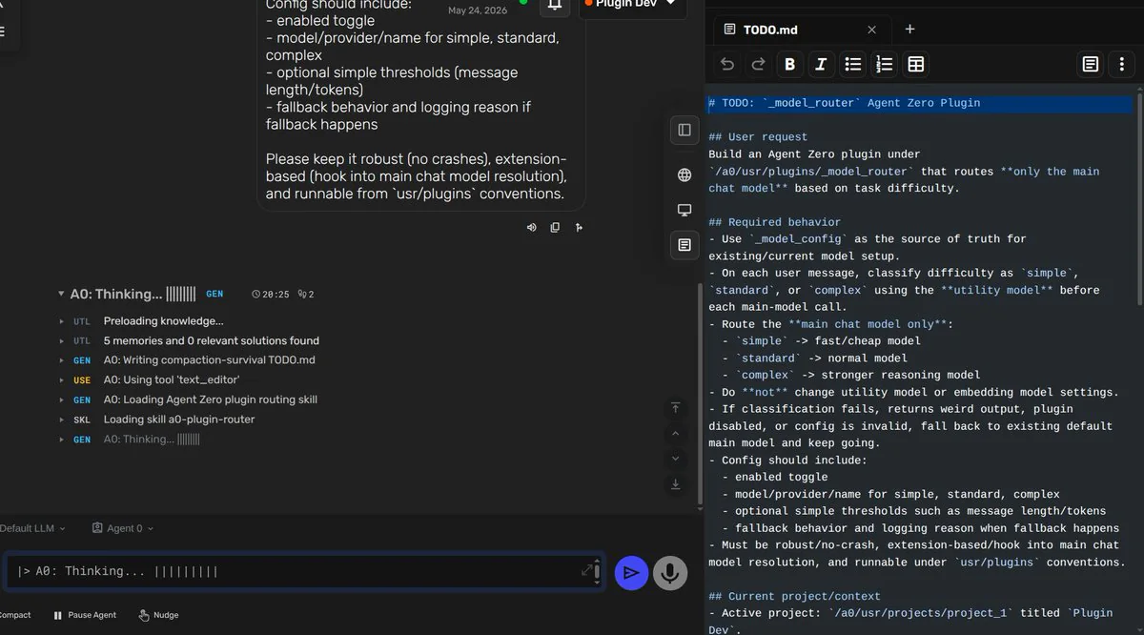Viewport: 1144px width, 635px height.
Task: Open the browser globe panel
Action: tap(684, 174)
